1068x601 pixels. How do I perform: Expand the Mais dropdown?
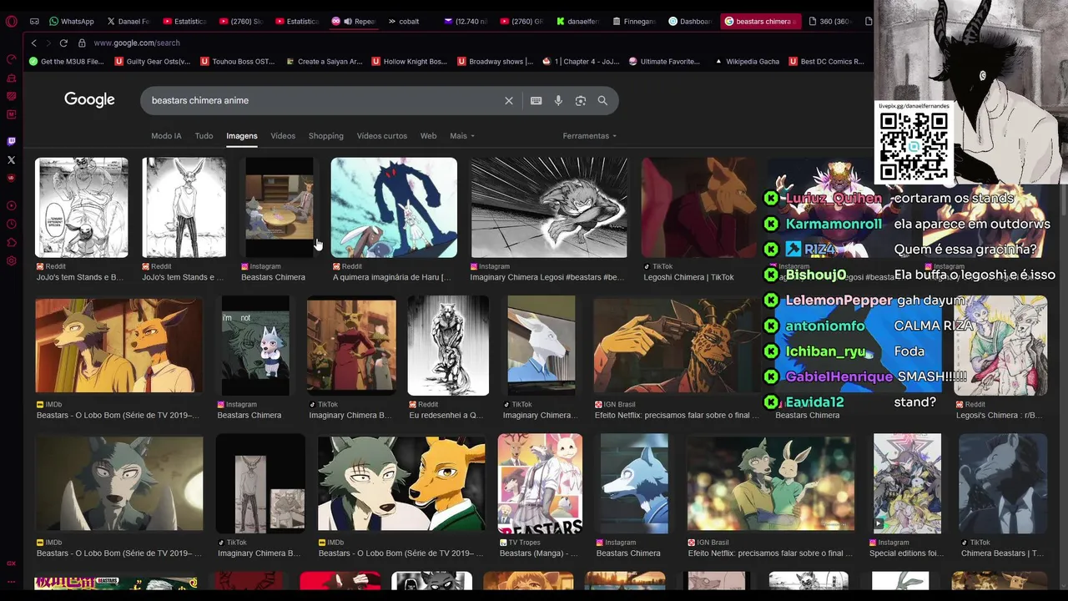click(461, 135)
